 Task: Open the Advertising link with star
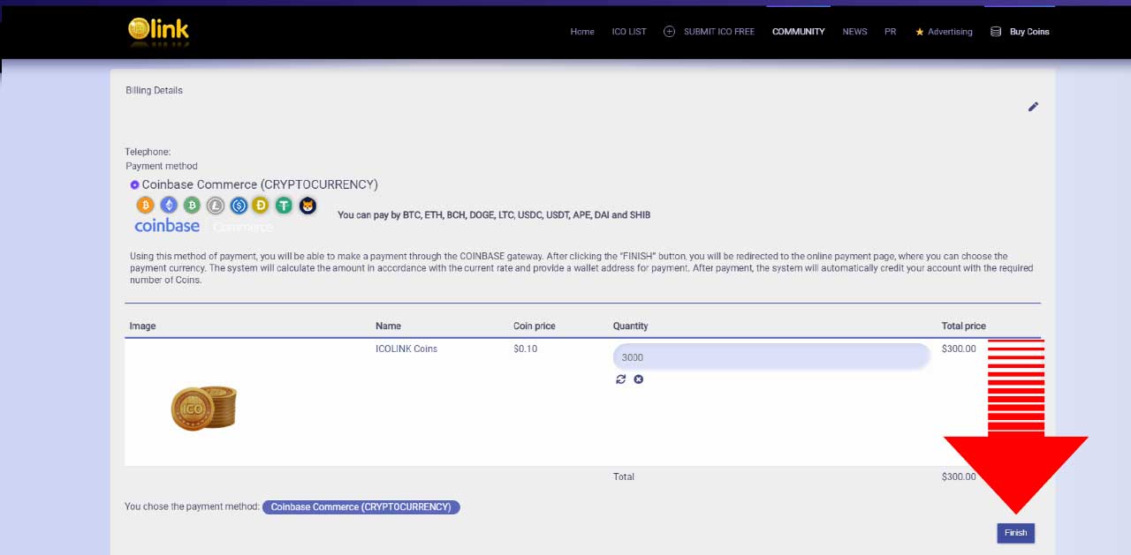coord(944,32)
